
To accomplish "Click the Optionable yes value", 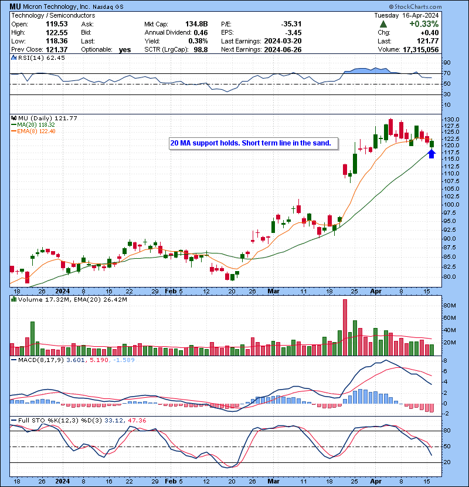I will click(x=125, y=50).
